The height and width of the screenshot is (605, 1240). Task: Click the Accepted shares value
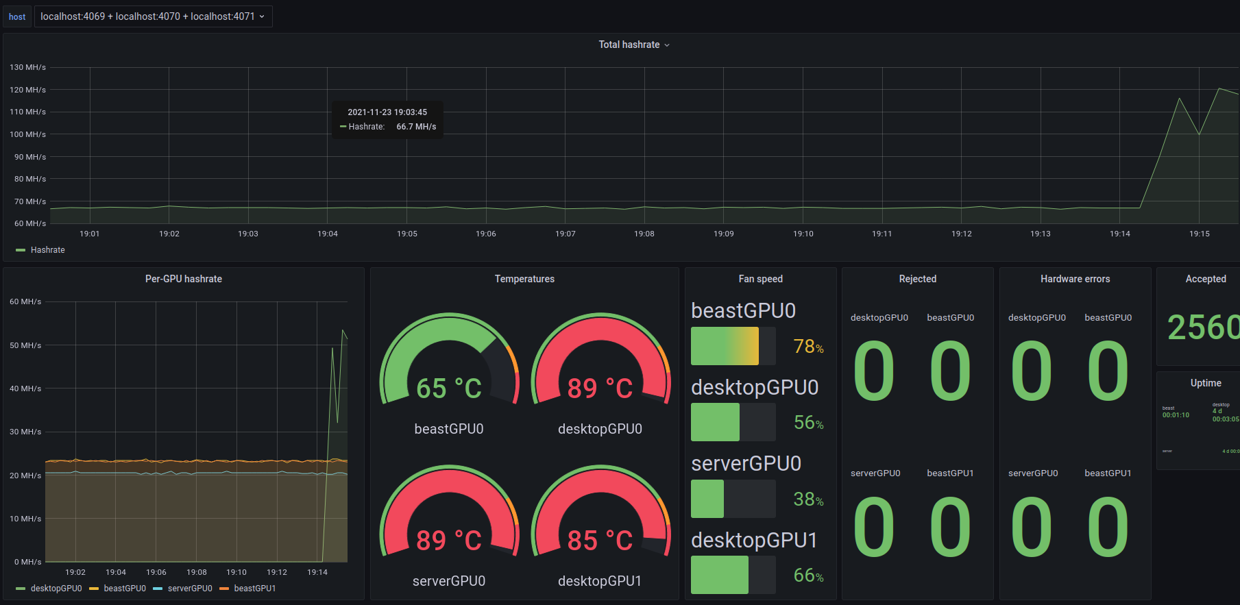coord(1203,328)
